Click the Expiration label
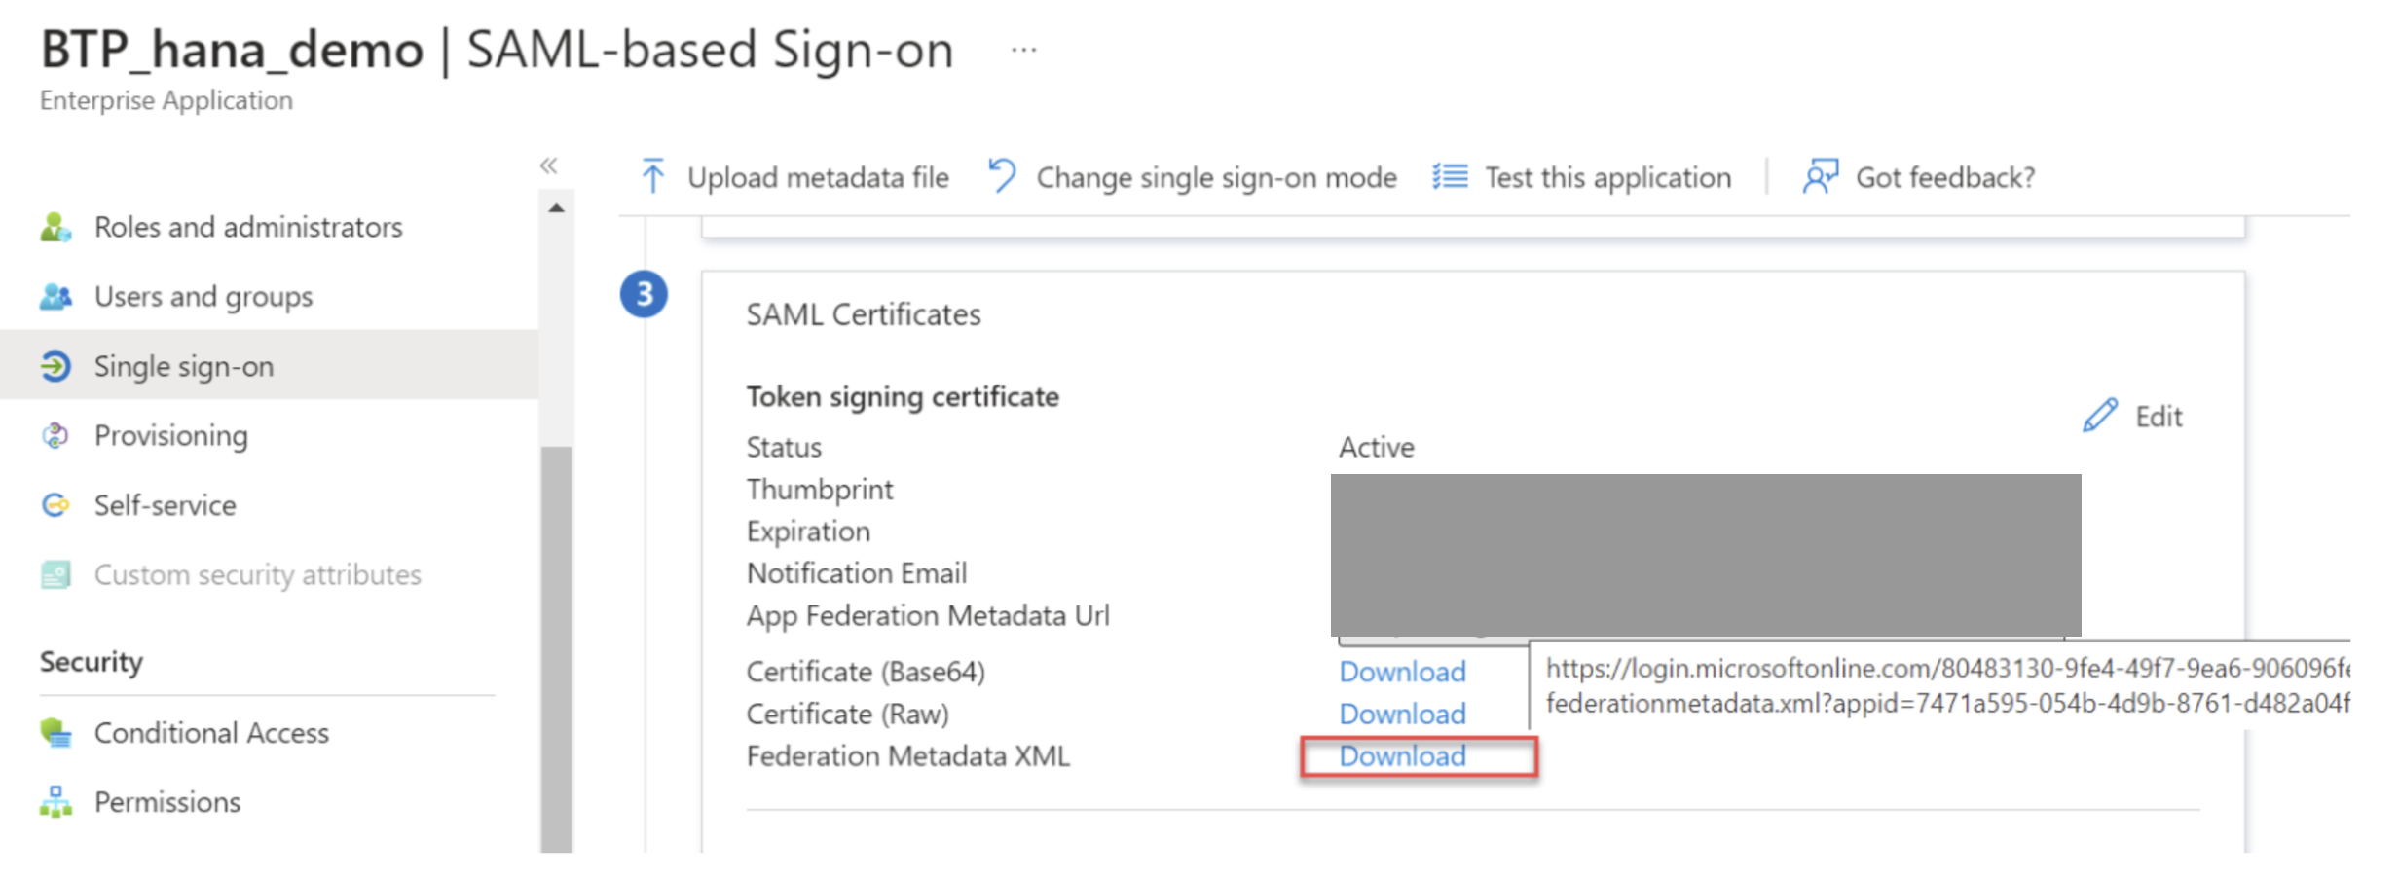 pos(808,532)
